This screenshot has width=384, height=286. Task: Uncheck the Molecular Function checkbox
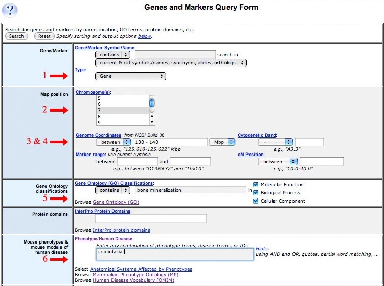tap(256, 185)
